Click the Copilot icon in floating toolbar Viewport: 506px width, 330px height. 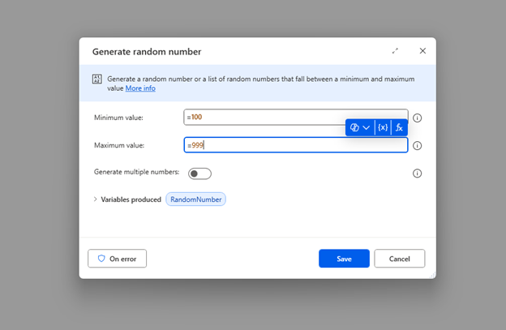(354, 127)
